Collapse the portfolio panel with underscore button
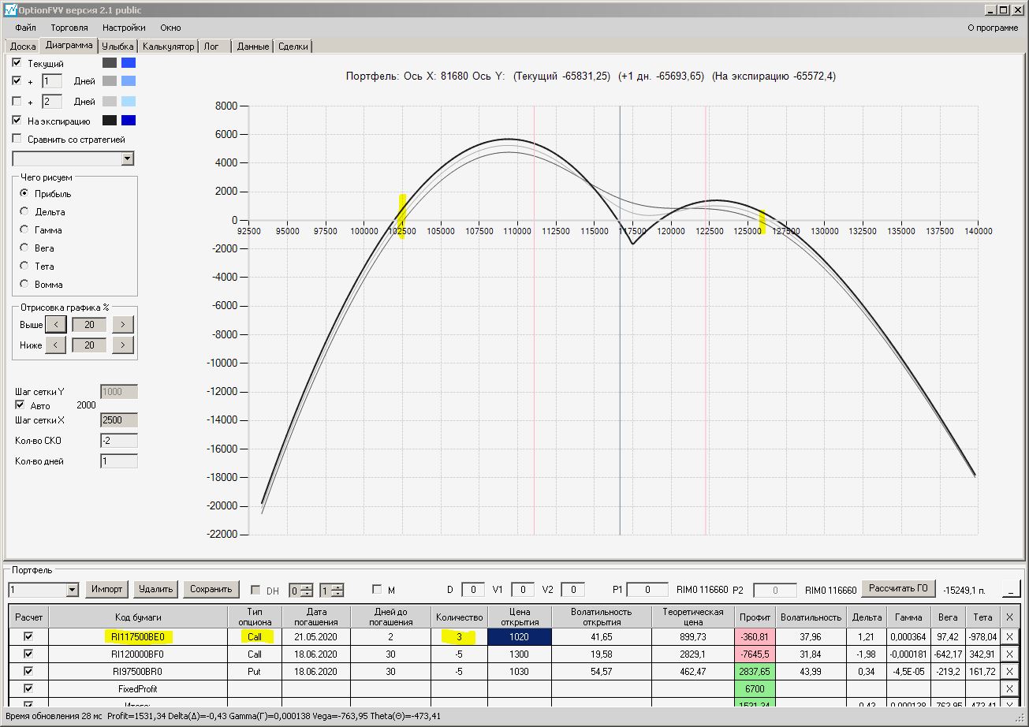 coord(1009,589)
